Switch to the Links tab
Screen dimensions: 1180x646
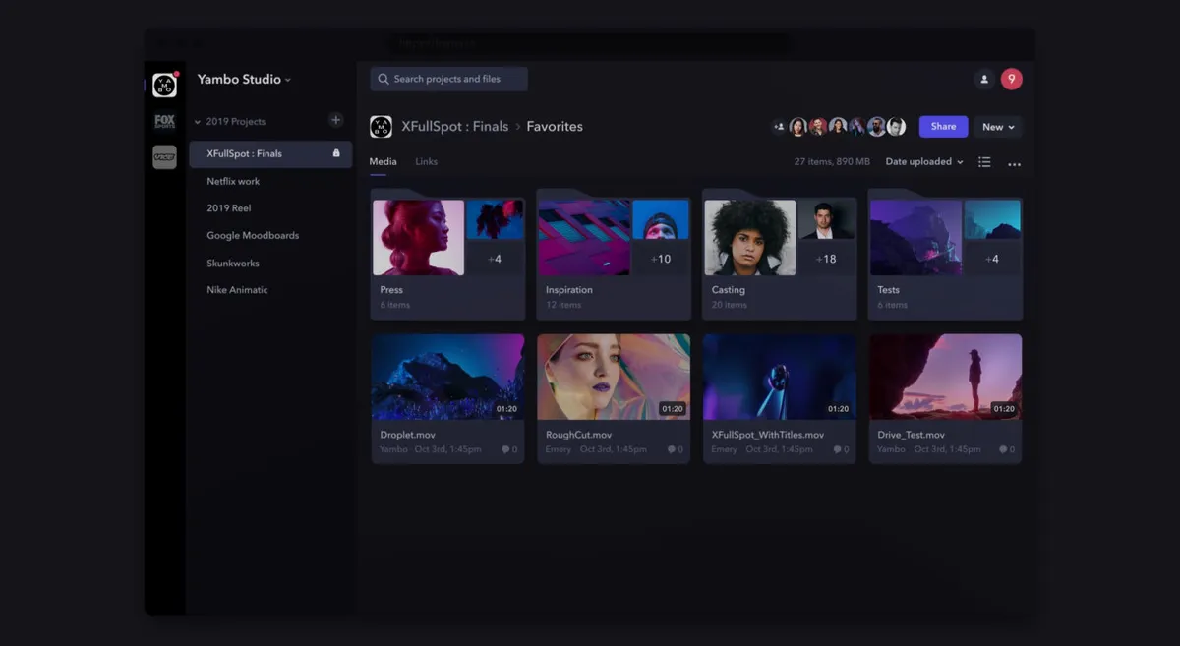point(426,162)
